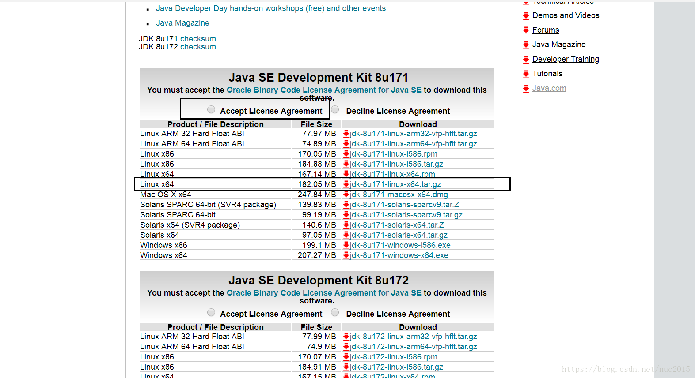Screen dimensions: 695x378
Task: Click red arrow icon beside Developer Training
Action: click(526, 60)
